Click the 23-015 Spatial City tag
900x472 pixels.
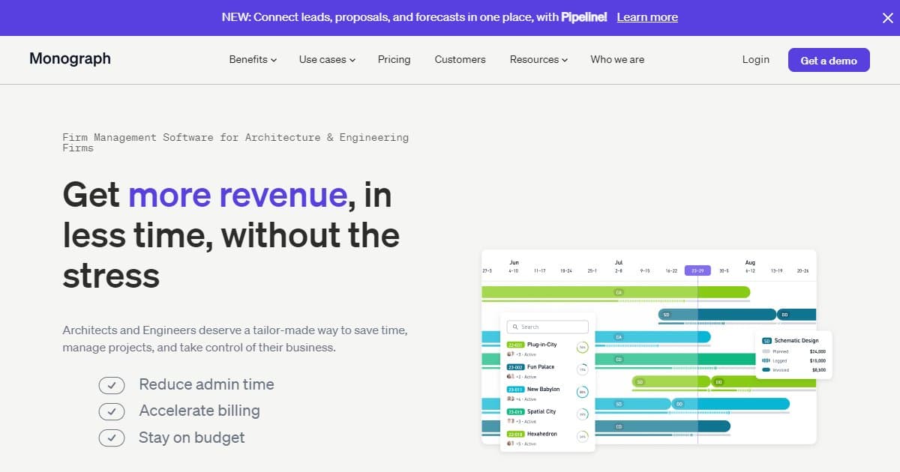tap(515, 411)
